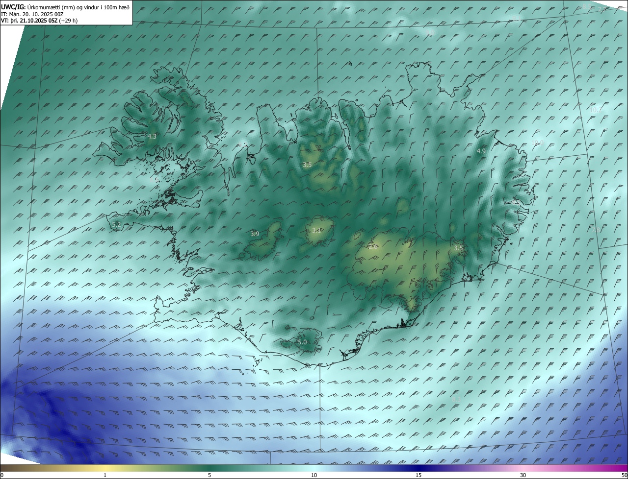Click the 30 tick label on legend

tap(523, 475)
